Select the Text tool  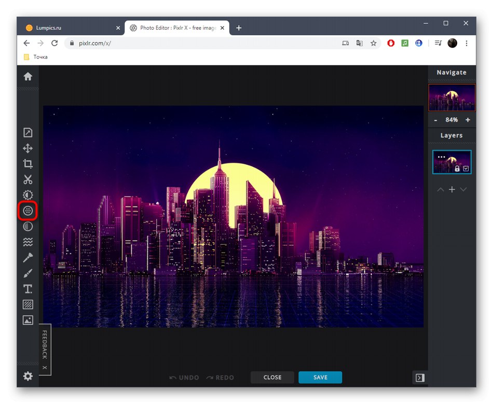(28, 289)
